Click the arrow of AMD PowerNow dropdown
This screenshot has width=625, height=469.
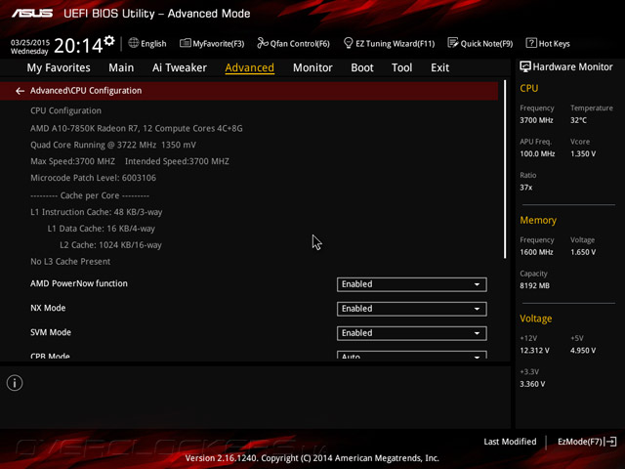pyautogui.click(x=477, y=284)
